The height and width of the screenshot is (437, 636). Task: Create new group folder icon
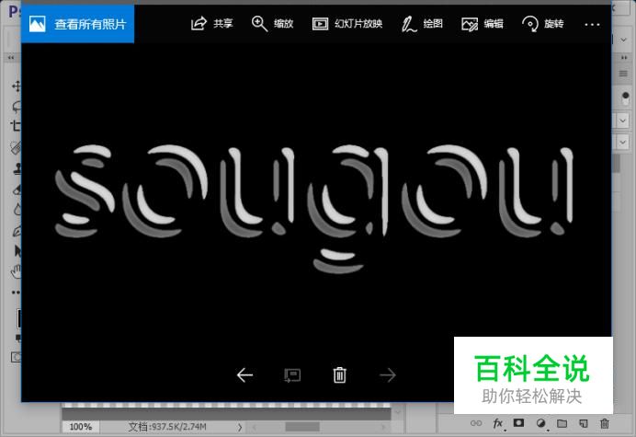click(562, 423)
